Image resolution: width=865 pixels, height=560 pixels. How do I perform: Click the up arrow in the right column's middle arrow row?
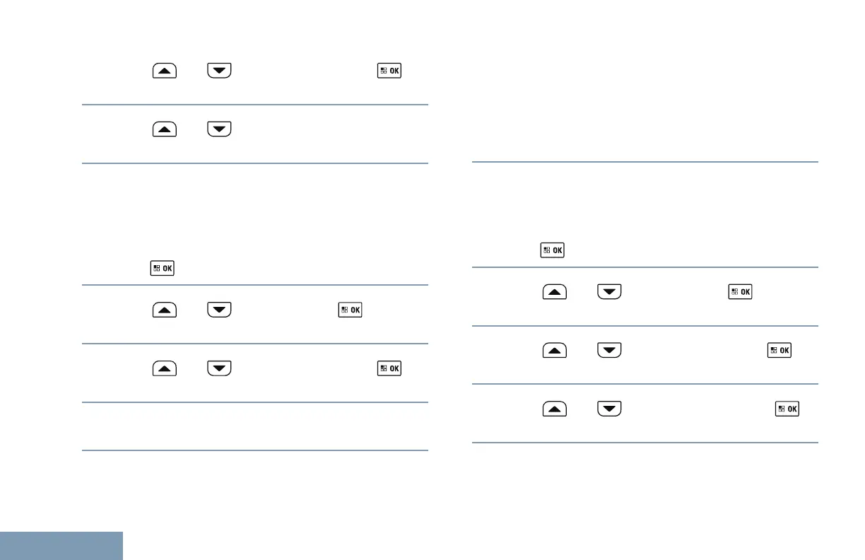(555, 350)
